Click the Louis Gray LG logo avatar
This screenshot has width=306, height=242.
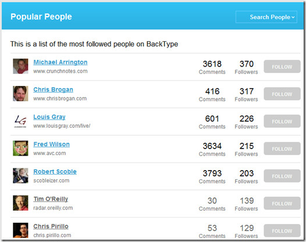point(20,121)
